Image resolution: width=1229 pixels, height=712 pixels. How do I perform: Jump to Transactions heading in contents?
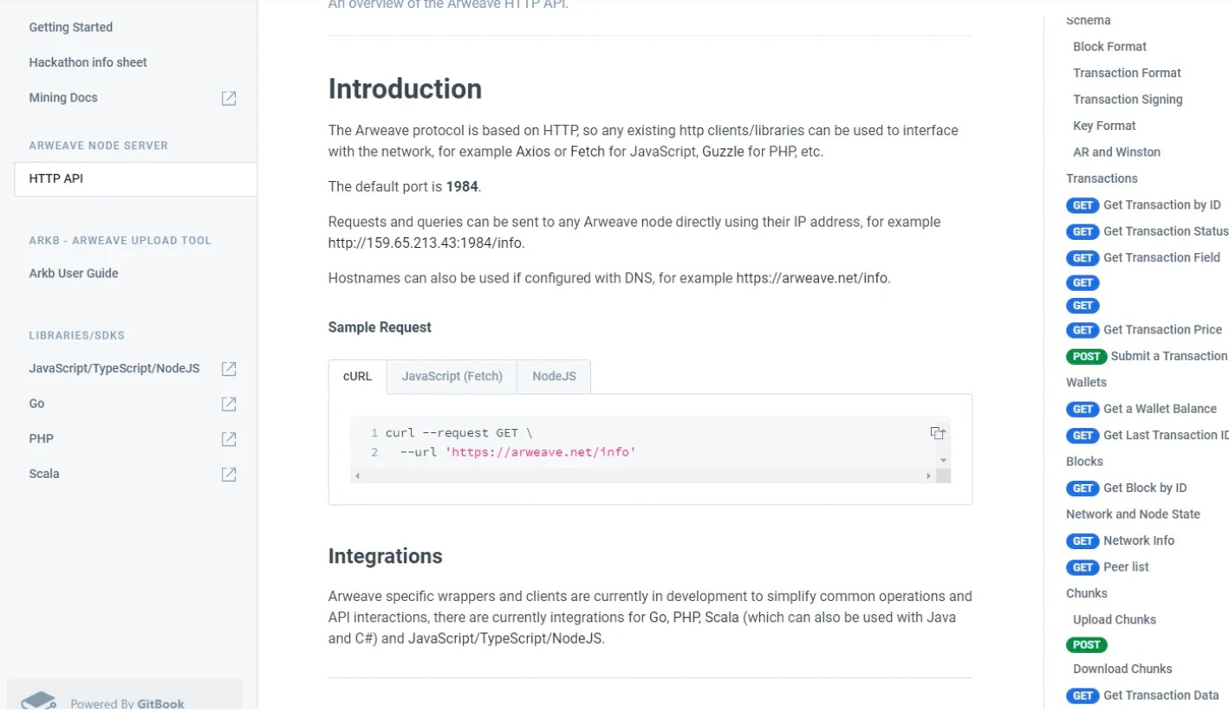tap(1102, 178)
